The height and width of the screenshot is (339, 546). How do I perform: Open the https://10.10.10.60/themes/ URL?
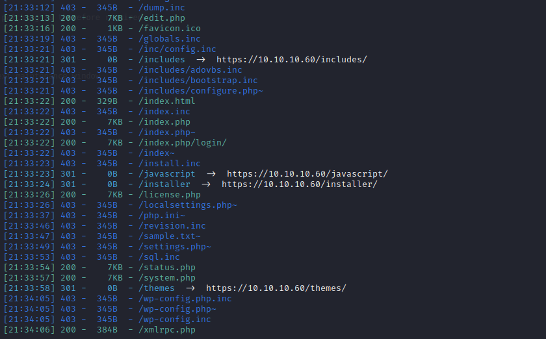click(276, 288)
